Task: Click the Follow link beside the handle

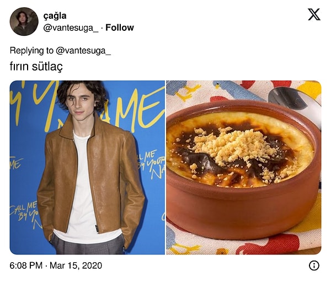Action: click(120, 28)
